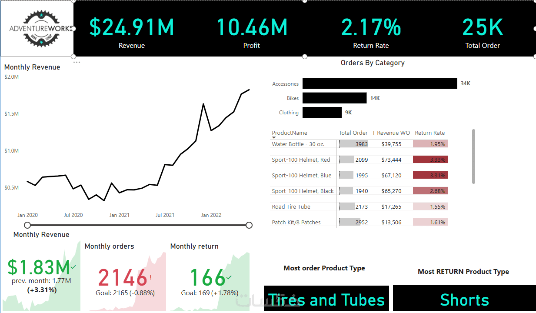536x313 pixels.
Task: Click the Tires and Tubes card
Action: (x=326, y=299)
